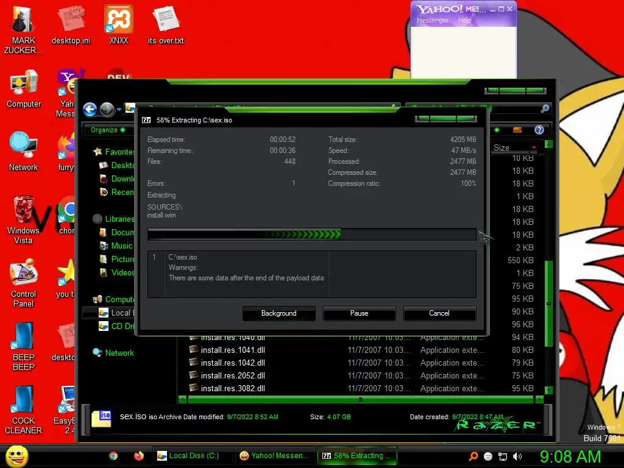624x468 pixels.
Task: Cancel the extraction
Action: click(439, 313)
